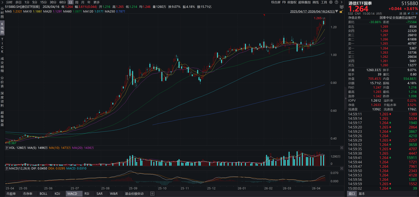This screenshot has height=197, width=419.
Task: Open 超级叠加 overlay button
Action: [x=304, y=2]
